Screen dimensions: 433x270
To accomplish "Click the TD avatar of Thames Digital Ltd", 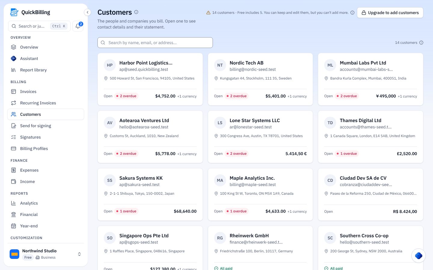I will 330,123.
